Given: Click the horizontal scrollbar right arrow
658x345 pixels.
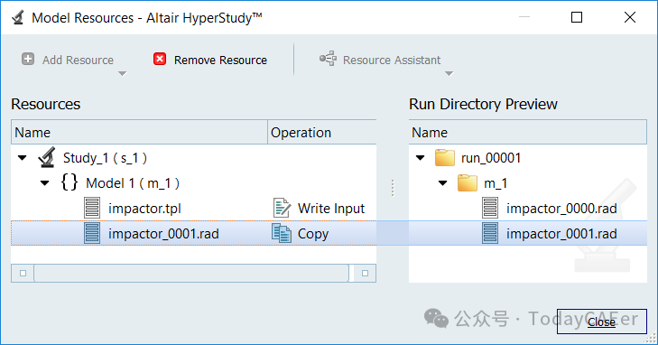Looking at the screenshot, I should [x=365, y=274].
